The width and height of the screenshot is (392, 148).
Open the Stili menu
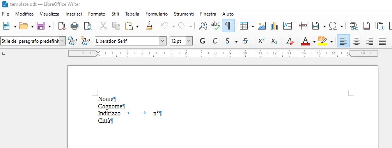115,14
